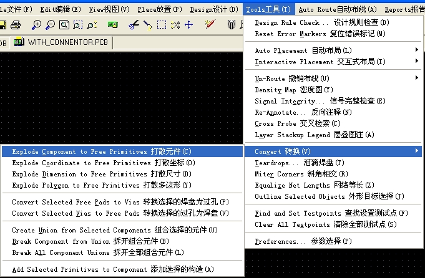This screenshot has width=425, height=278.
Task: Switch to the WITH_CONNENTOR.PCB tab
Action: (x=61, y=42)
